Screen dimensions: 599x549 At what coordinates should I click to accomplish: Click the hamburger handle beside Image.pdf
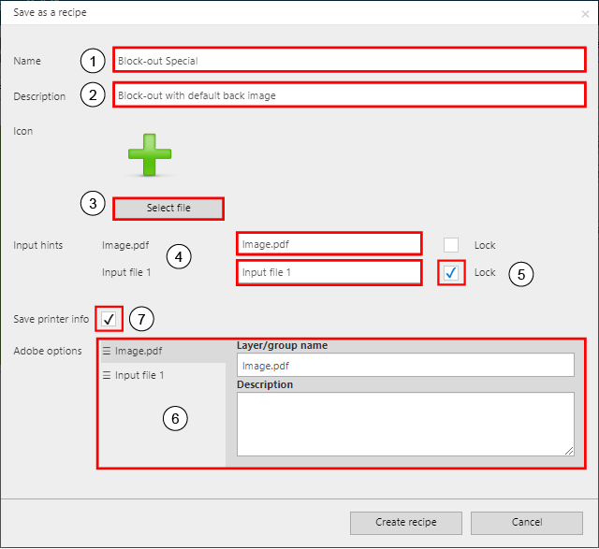[x=107, y=352]
